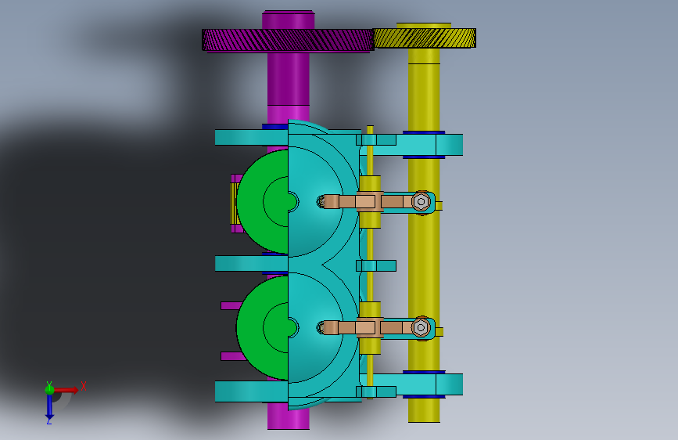Click the blue Z axis of the triad
The height and width of the screenshot is (440, 678).
tap(50, 407)
